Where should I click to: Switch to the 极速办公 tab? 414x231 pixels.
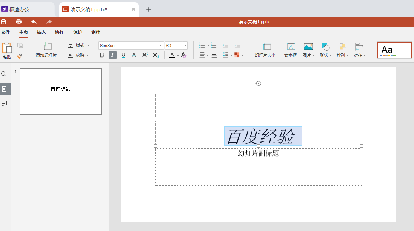26,9
